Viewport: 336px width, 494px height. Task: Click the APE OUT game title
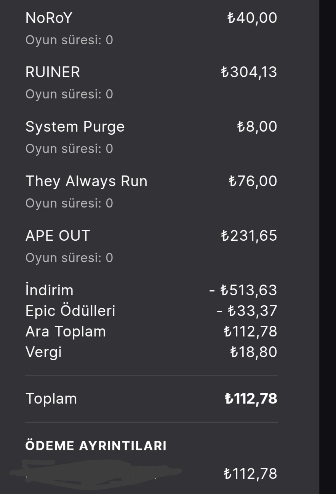pos(58,236)
